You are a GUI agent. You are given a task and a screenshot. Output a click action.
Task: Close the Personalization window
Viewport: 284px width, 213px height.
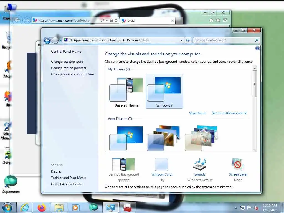pos(254,30)
